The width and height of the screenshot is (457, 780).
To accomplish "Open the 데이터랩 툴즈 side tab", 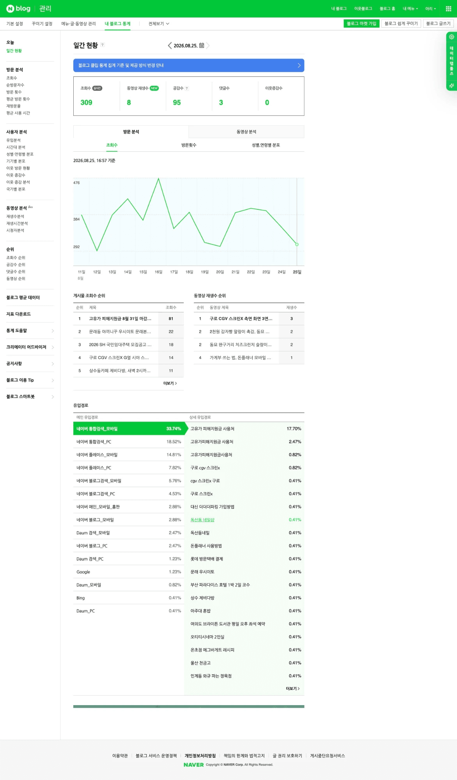I will [452, 60].
